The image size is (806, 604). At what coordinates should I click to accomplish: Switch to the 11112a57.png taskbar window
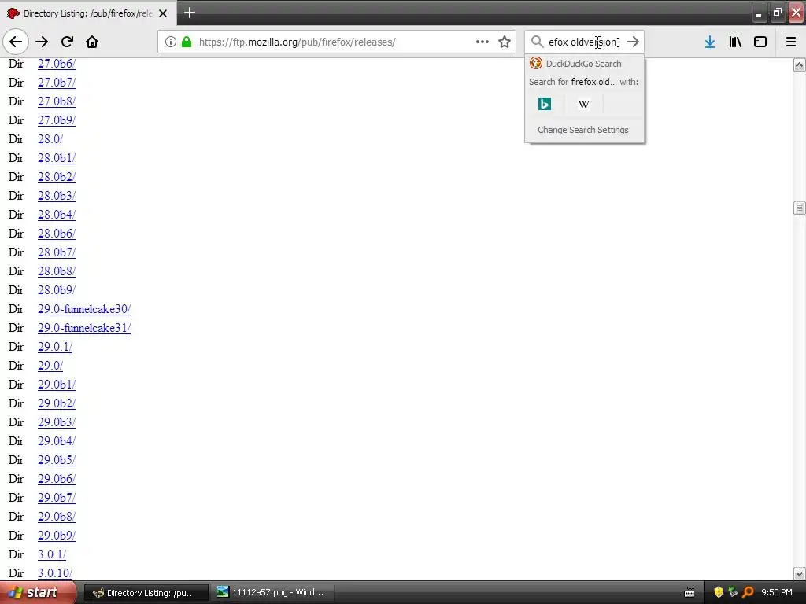point(273,593)
